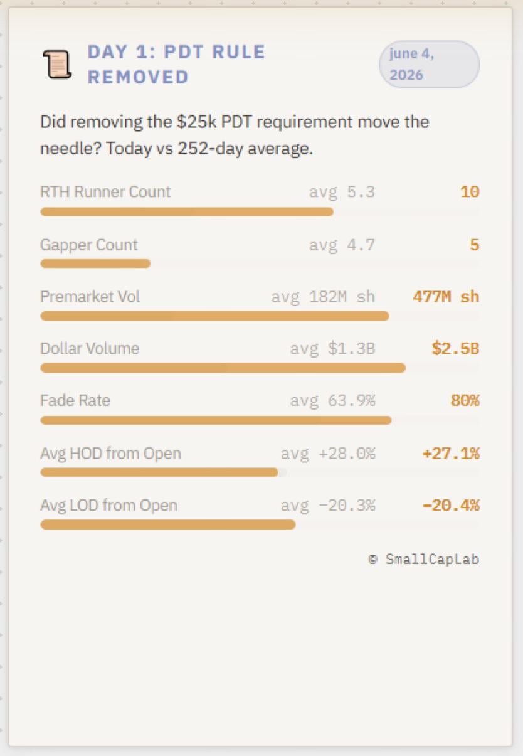Click the Dollar Volume progress bar
Image resolution: width=523 pixels, height=756 pixels.
pyautogui.click(x=260, y=368)
